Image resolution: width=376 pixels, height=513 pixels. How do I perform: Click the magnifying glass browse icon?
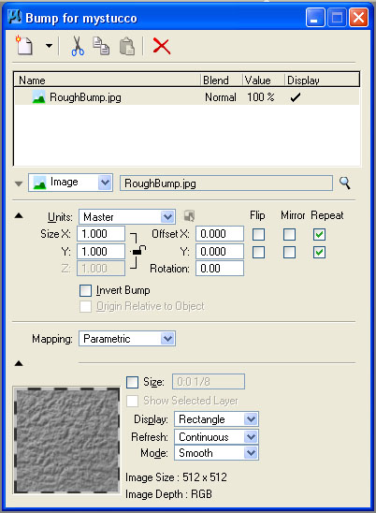point(344,183)
